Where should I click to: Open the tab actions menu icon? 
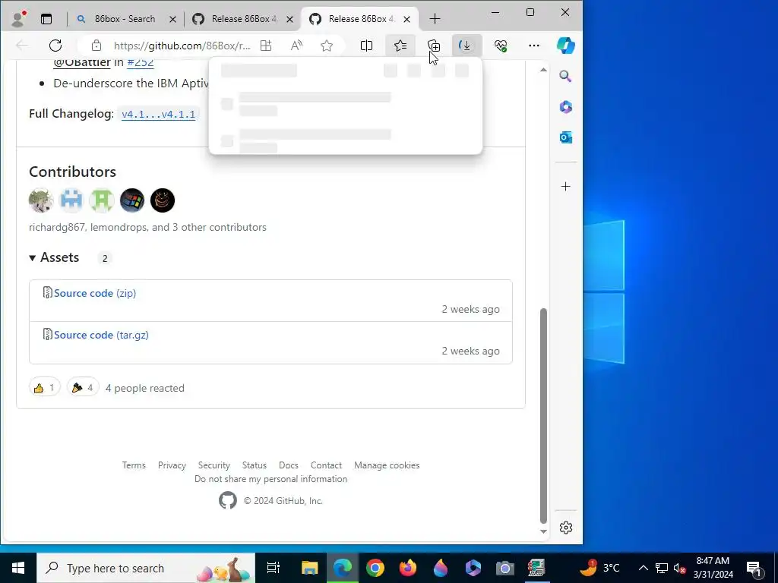(46, 19)
